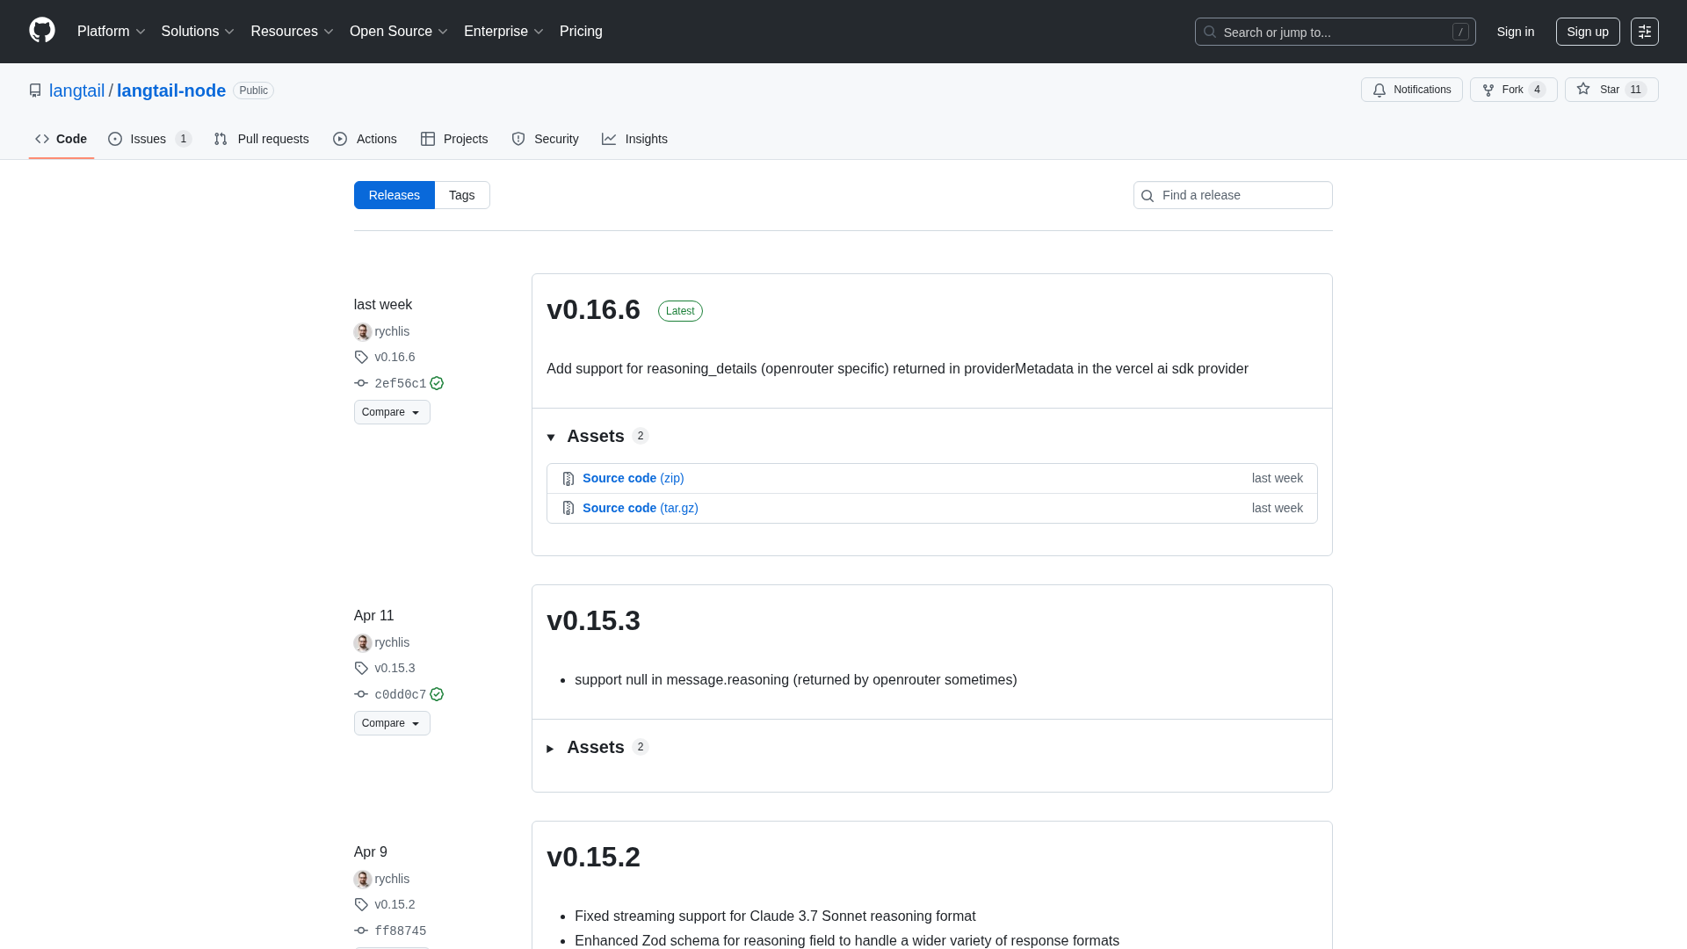This screenshot has height=949, width=1687.
Task: Open the v0.16.6 tag icon link
Action: click(361, 357)
